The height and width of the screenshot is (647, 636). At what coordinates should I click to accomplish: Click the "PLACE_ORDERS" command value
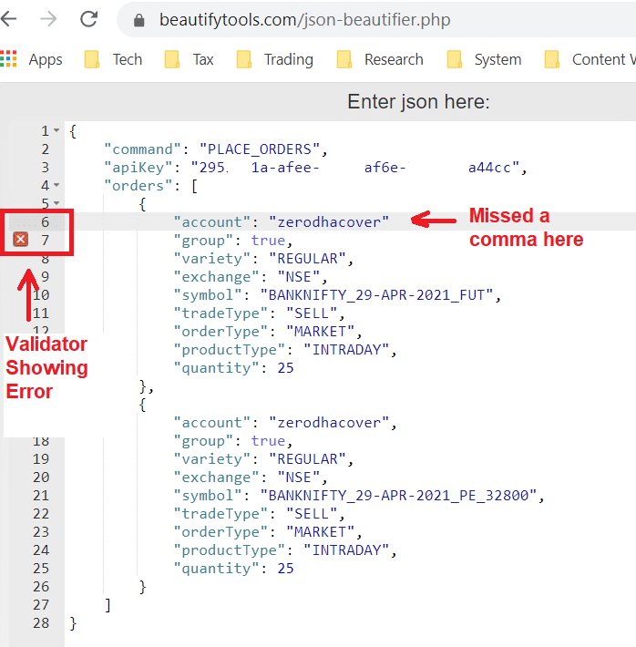(x=260, y=149)
